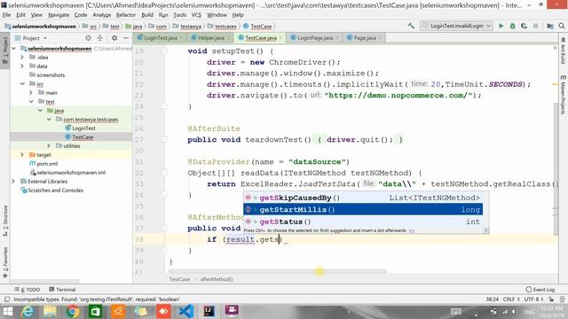Toggle tool window bars icon at bottom-left
Screen dimensions: 568x319
(x=7, y=300)
